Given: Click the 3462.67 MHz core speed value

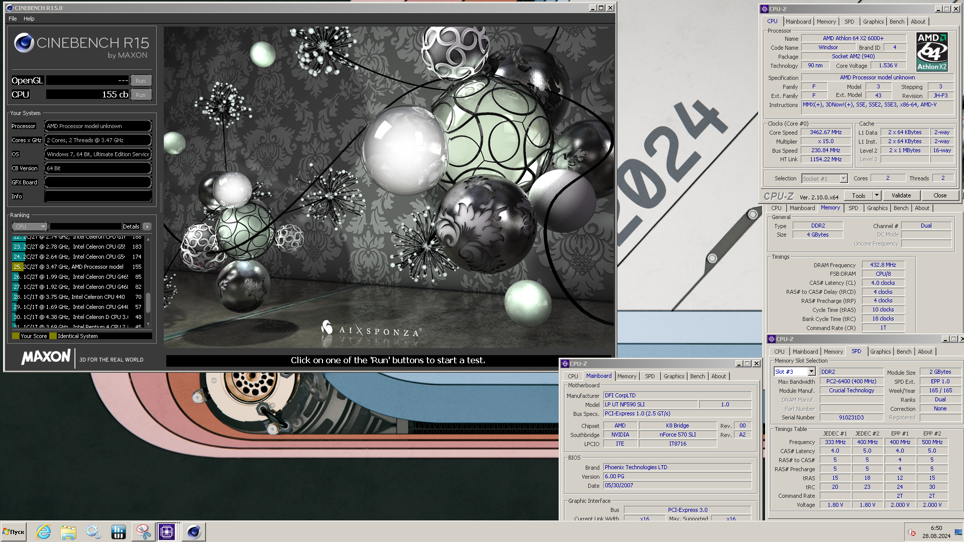Looking at the screenshot, I should 825,133.
